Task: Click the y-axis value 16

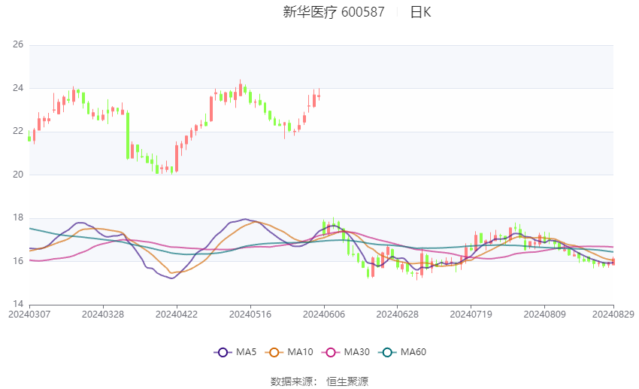Action: click(18, 261)
